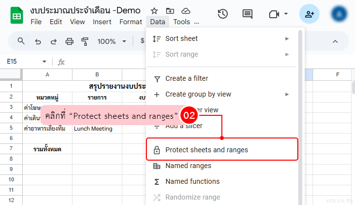Select row 1 header

coord(11,86)
